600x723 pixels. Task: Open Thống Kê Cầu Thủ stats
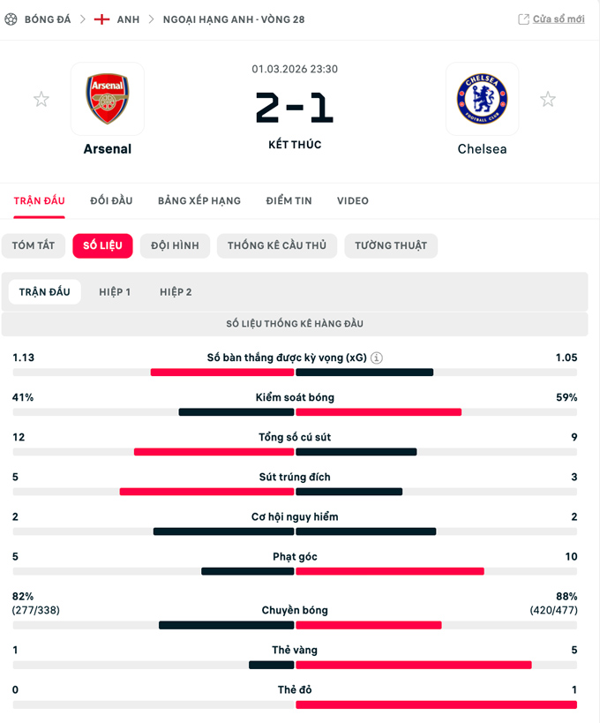click(277, 245)
